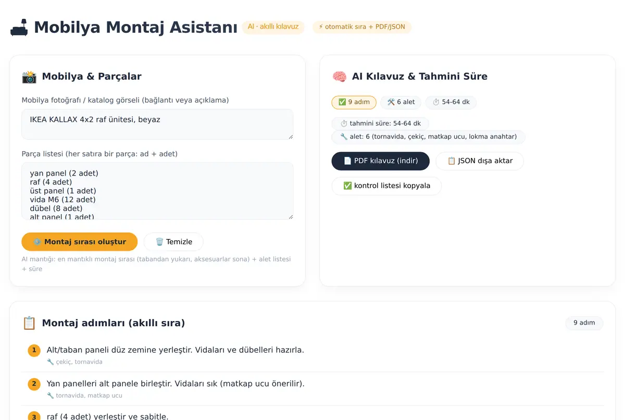Click the 'otomatik sıra + PDF/JSON' badge
The image size is (625, 420).
(x=362, y=27)
